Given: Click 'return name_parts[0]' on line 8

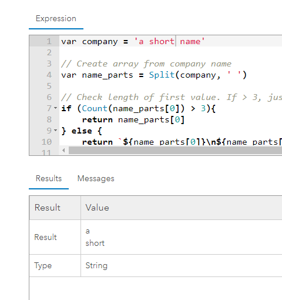Looking at the screenshot, I should [133, 119].
